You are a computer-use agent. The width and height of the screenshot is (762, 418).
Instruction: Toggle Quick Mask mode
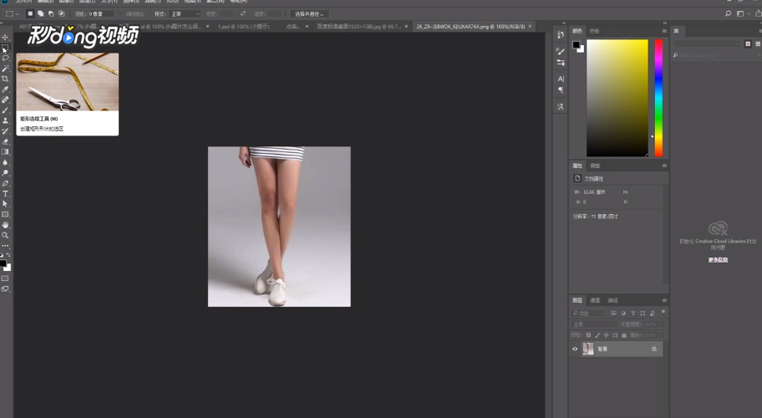coord(5,278)
